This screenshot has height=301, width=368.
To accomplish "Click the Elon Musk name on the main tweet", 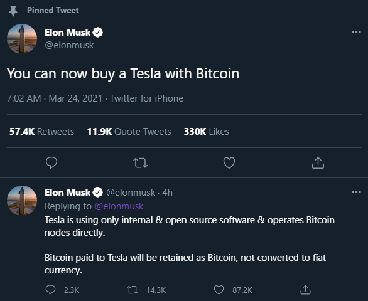I will pos(67,33).
